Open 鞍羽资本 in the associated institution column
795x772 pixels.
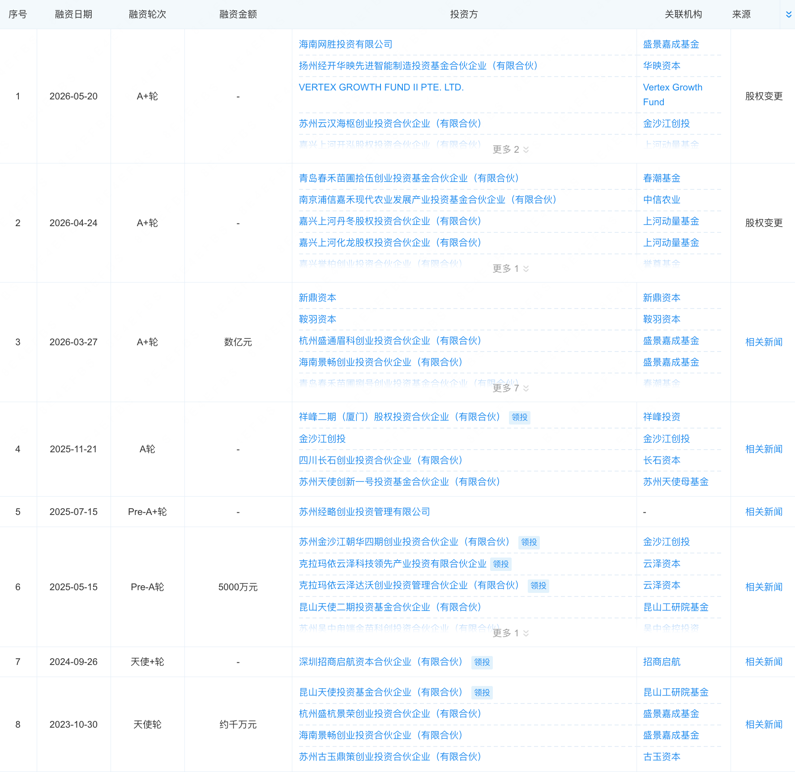(x=662, y=319)
